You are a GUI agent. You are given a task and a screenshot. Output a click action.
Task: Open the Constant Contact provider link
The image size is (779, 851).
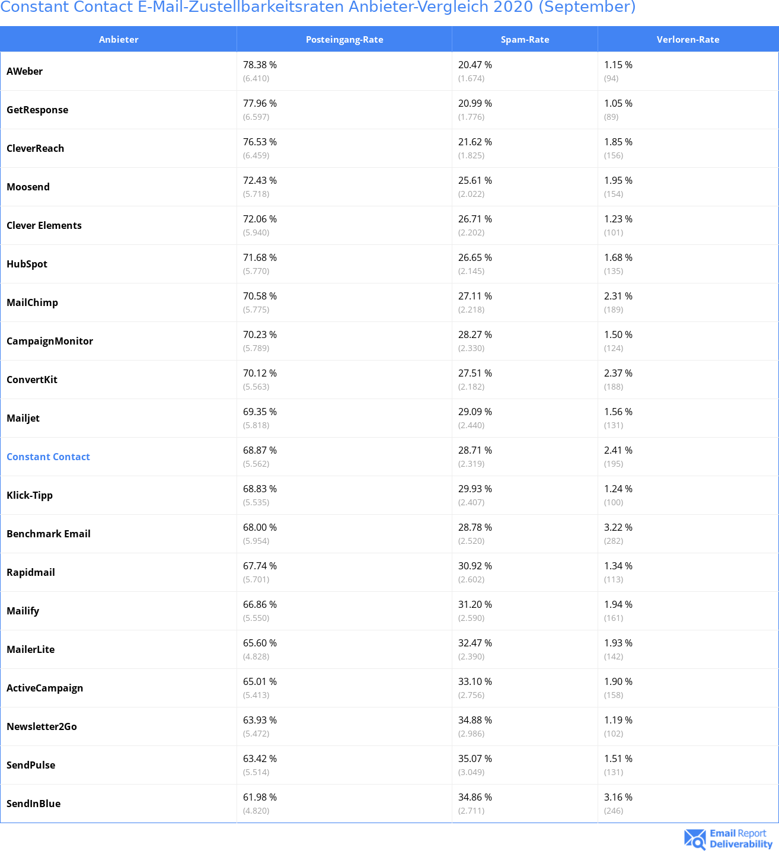[48, 457]
